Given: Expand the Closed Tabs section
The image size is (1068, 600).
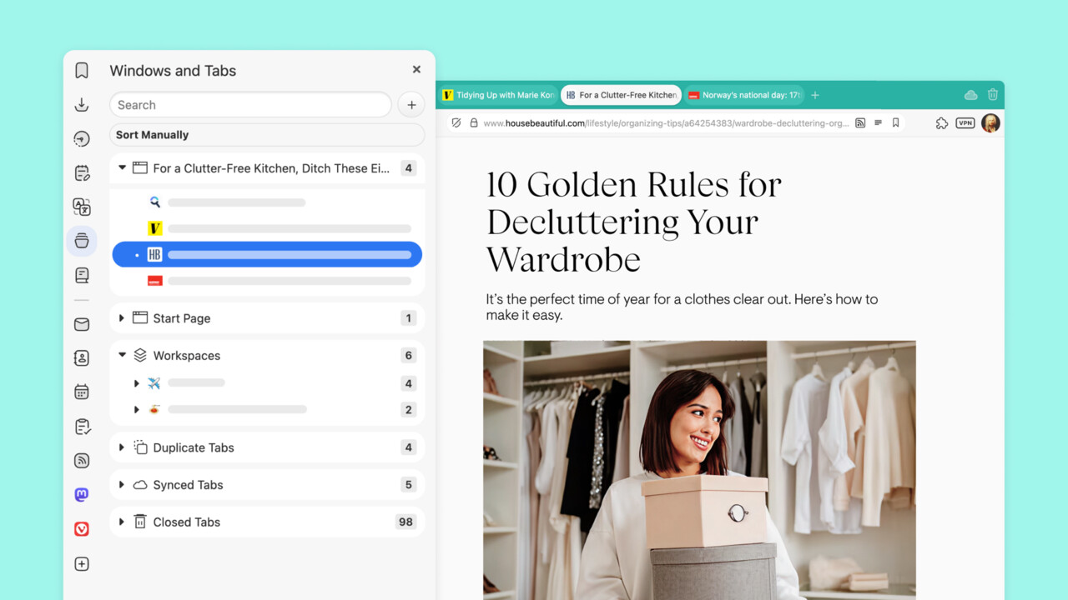Looking at the screenshot, I should 121,522.
